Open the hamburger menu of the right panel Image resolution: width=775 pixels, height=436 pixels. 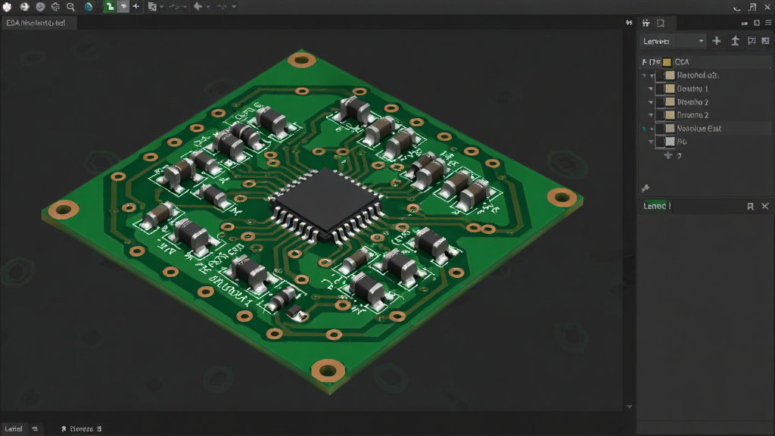(768, 23)
